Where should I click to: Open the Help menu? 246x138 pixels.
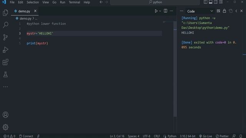(x=86, y=2)
